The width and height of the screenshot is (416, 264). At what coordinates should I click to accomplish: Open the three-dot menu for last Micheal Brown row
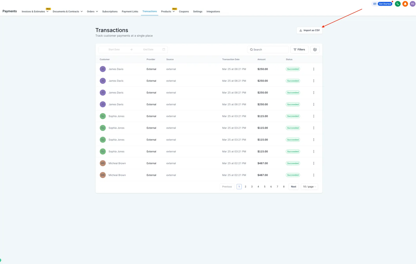pos(314,175)
